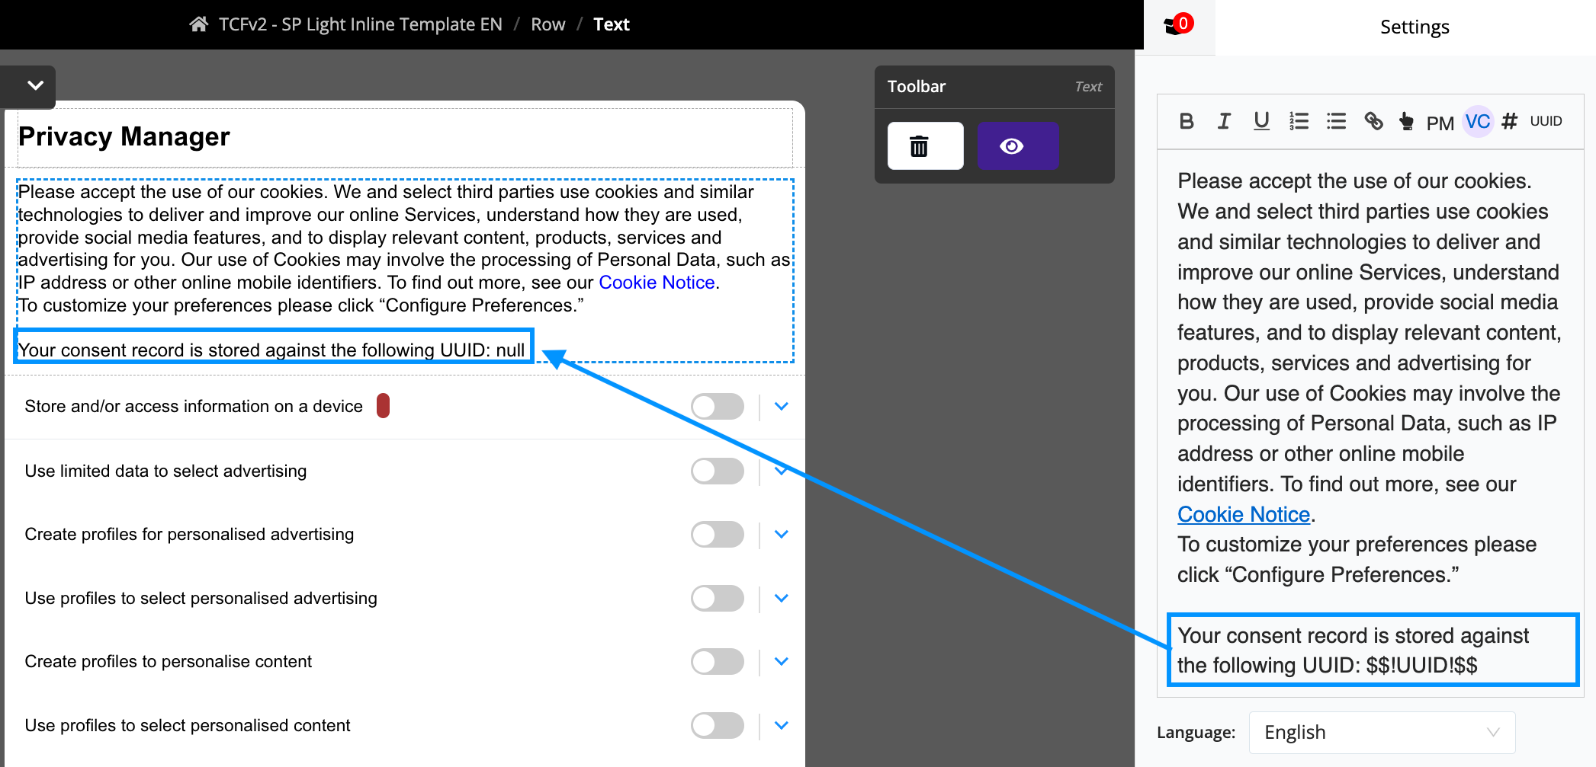The width and height of the screenshot is (1596, 767).
Task: Toggle Use profiles to select personalised advertising
Action: coord(718,598)
